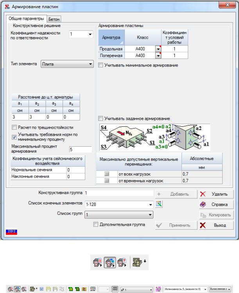
Task: Click greyed-out icon after yellow frame icons
Action: [x=62, y=289]
